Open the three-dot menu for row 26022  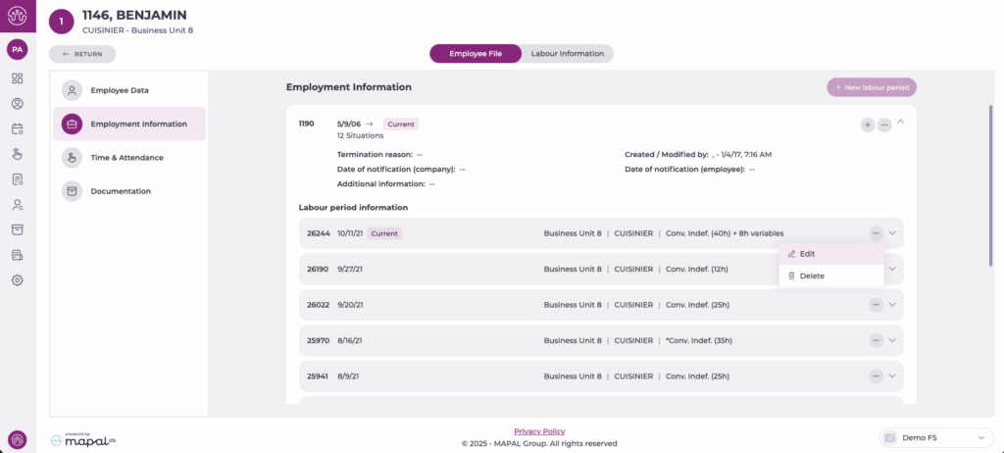pos(876,305)
